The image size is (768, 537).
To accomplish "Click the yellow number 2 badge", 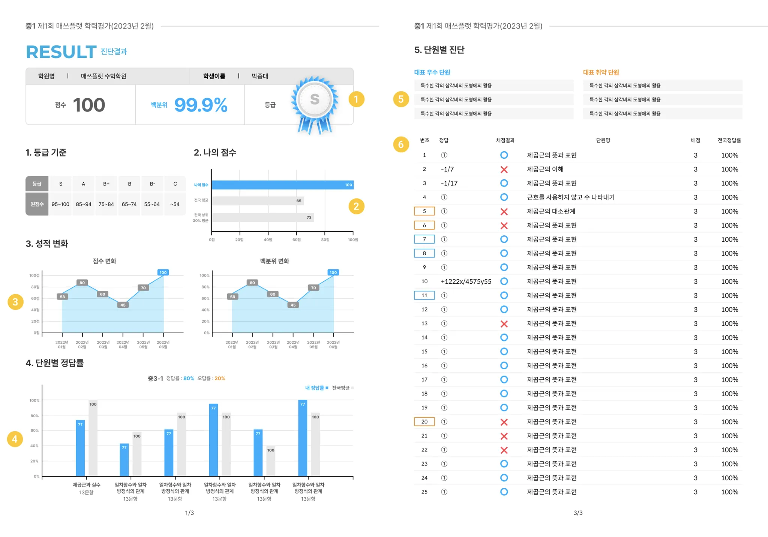I will tap(356, 206).
